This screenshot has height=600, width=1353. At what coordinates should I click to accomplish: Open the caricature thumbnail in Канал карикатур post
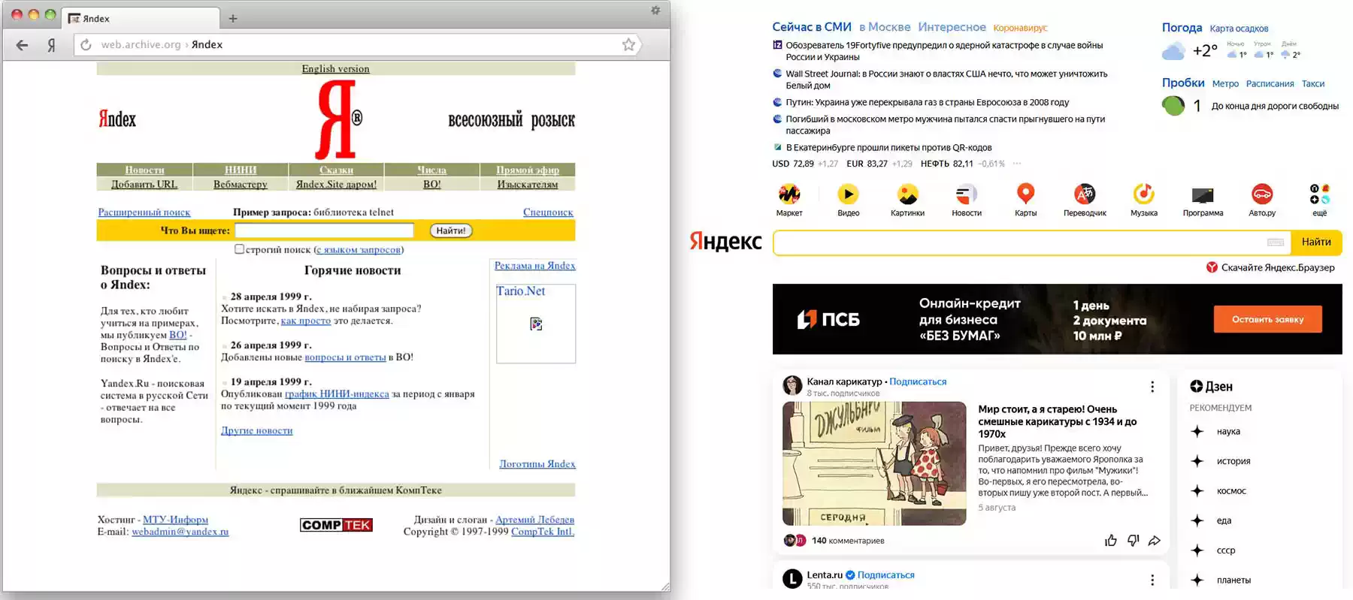click(x=874, y=463)
